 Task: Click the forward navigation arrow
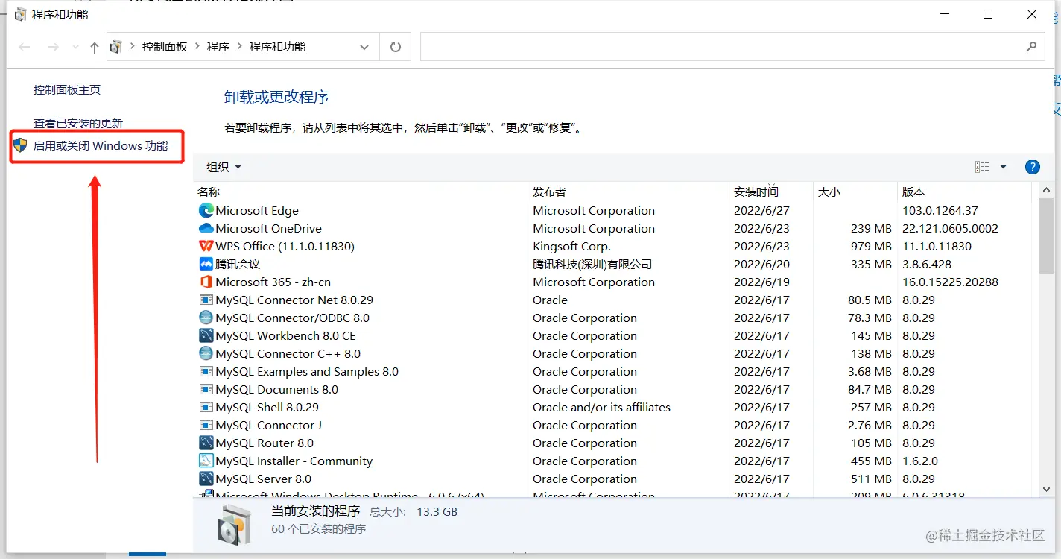pyautogui.click(x=53, y=47)
